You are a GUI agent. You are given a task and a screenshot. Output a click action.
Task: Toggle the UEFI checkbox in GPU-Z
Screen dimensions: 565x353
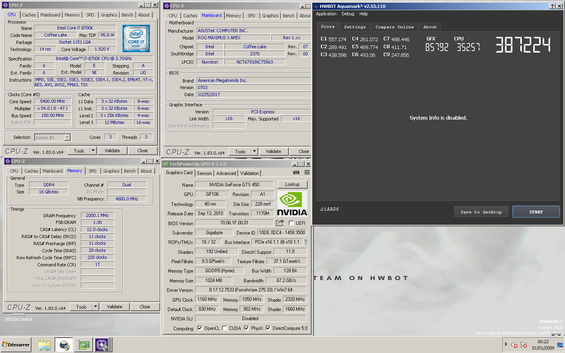(x=291, y=223)
